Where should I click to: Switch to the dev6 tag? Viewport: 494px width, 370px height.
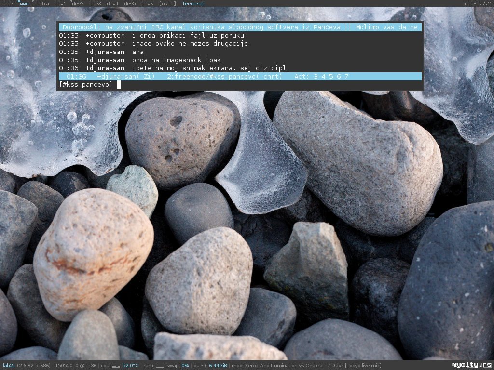point(147,4)
